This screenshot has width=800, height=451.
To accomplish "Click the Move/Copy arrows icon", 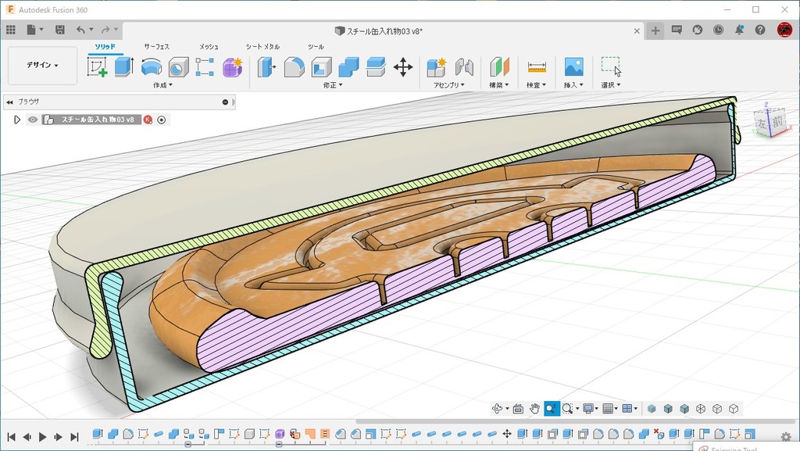I will point(403,67).
